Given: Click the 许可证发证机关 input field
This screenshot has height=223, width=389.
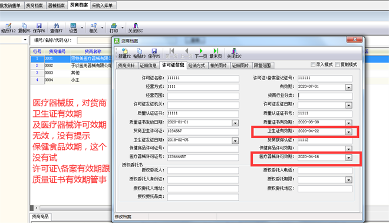Looking at the screenshot, I should [203, 105].
